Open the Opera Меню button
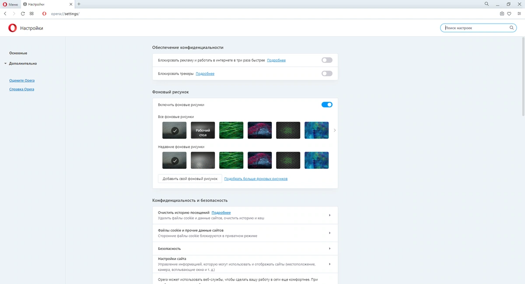The height and width of the screenshot is (284, 525). (10, 4)
